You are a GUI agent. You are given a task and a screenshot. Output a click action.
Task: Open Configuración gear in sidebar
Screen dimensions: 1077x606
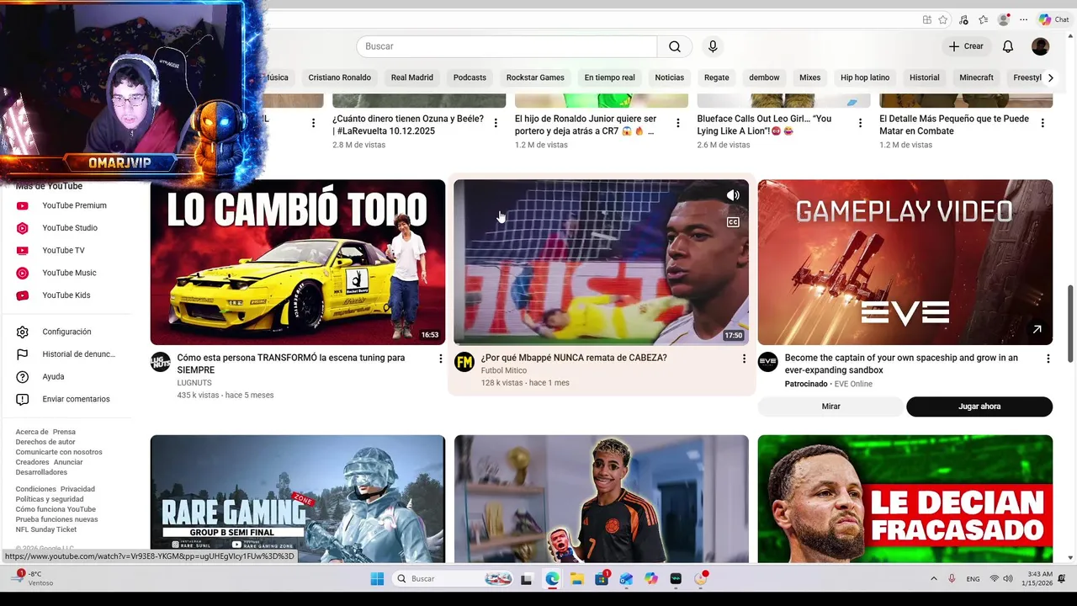pos(23,332)
